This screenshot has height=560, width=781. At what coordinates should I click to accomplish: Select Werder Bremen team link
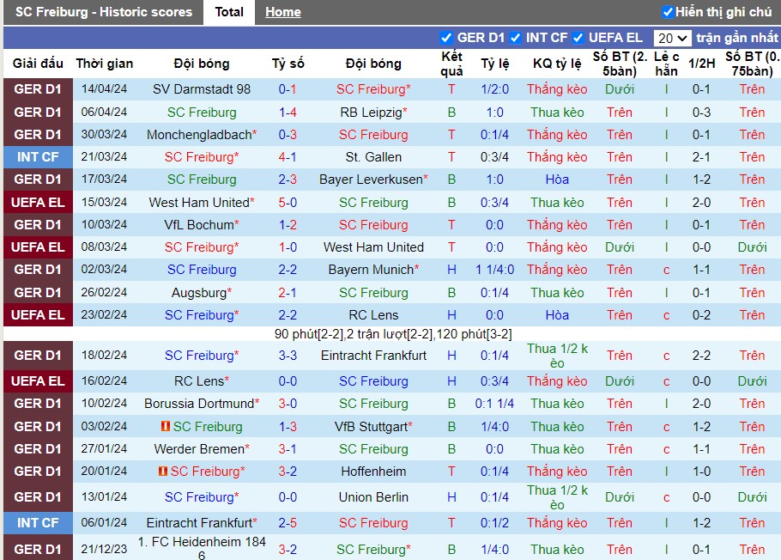[x=201, y=449]
